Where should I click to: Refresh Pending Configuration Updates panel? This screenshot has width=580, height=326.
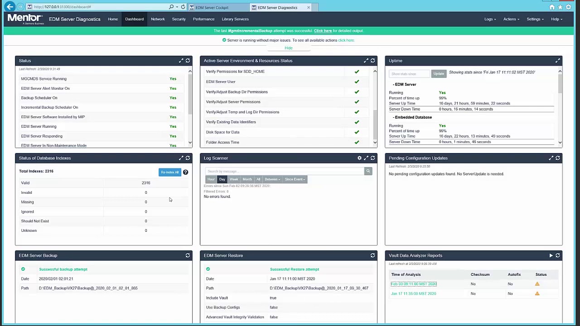[x=558, y=158]
